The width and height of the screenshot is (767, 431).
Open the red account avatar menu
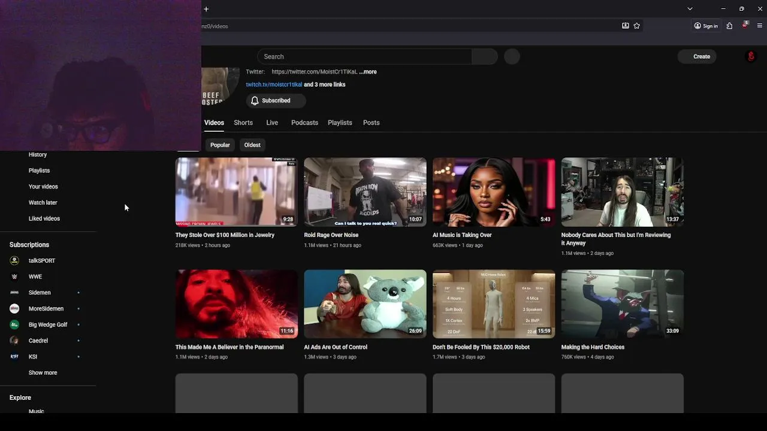(x=751, y=56)
